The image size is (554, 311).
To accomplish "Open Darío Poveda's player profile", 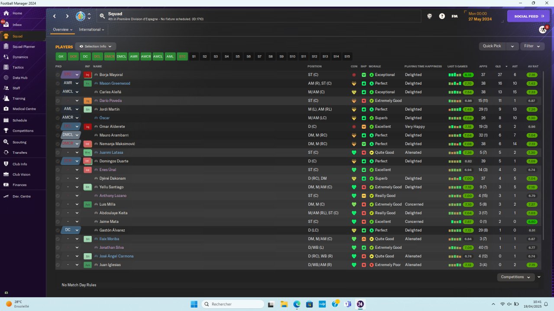I will pyautogui.click(x=110, y=101).
